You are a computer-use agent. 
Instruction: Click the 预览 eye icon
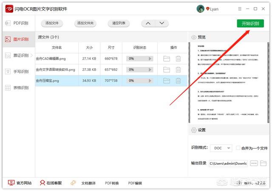[x=194, y=37]
